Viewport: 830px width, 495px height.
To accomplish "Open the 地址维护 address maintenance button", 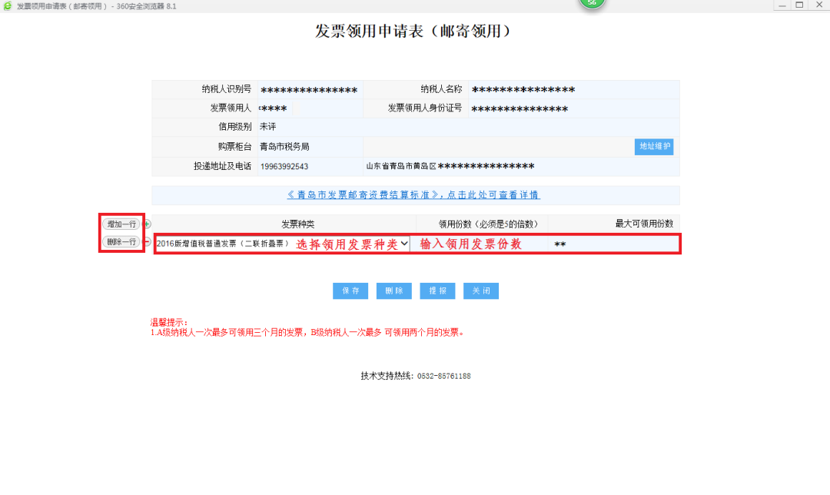I will [x=654, y=147].
